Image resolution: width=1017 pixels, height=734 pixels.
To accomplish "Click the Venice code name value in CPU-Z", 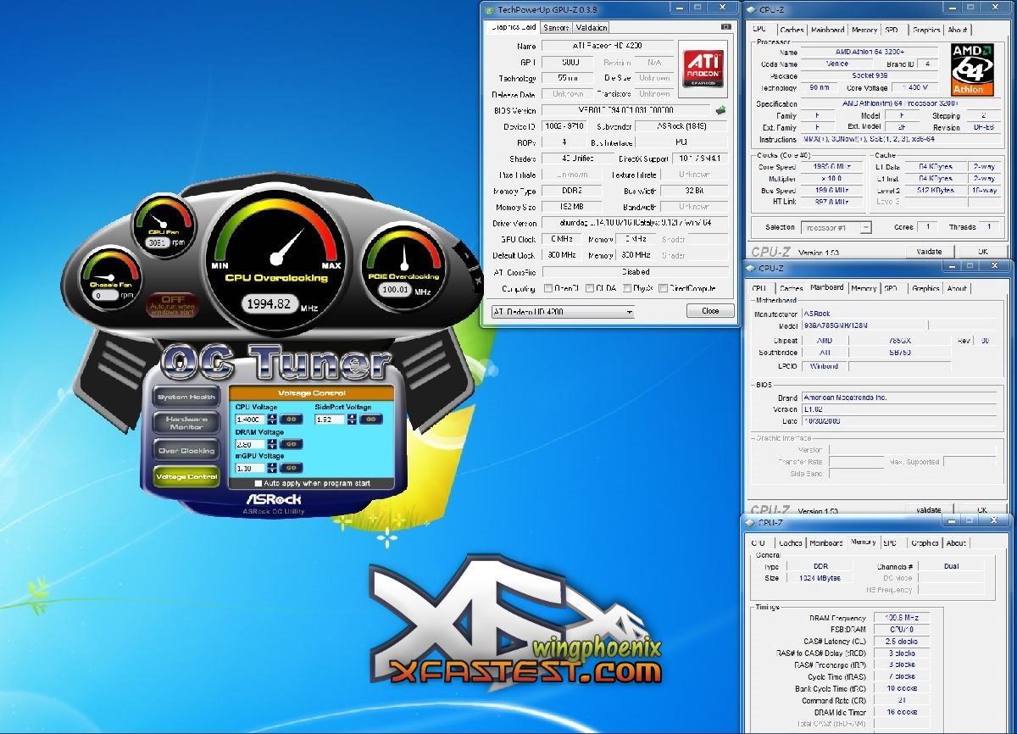I will (837, 64).
